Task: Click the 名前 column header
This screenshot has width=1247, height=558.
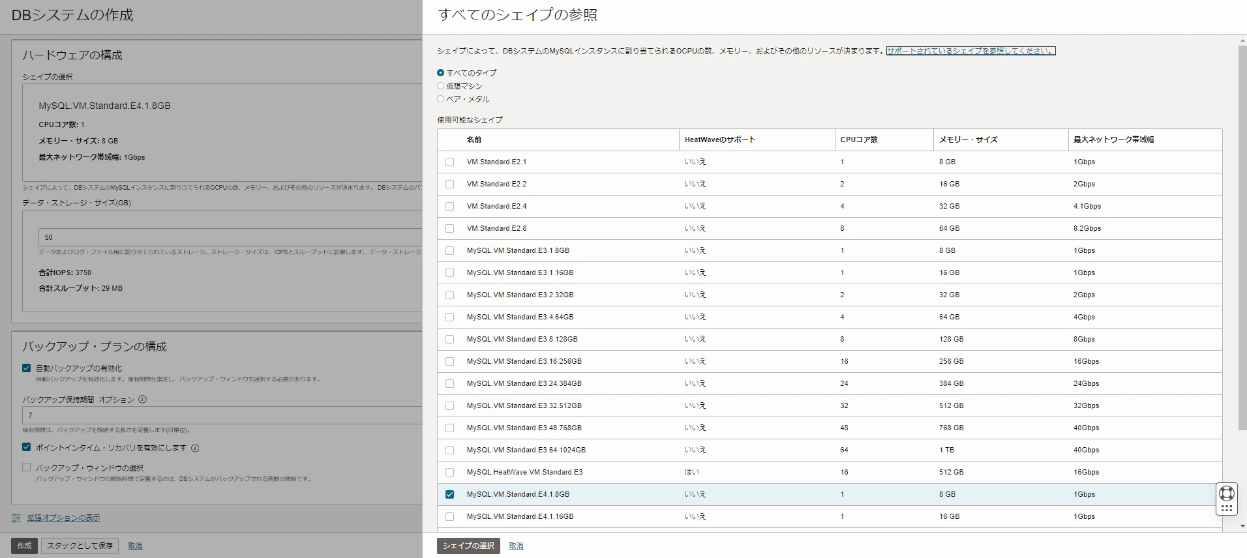Action: click(474, 139)
